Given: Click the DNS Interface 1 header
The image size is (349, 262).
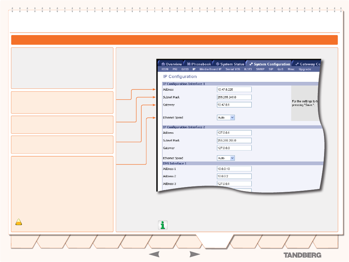Looking at the screenshot, I should point(174,163).
